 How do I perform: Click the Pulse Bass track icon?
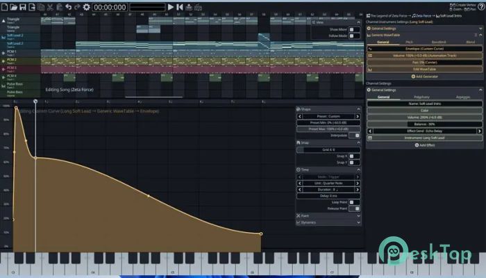[3, 85]
